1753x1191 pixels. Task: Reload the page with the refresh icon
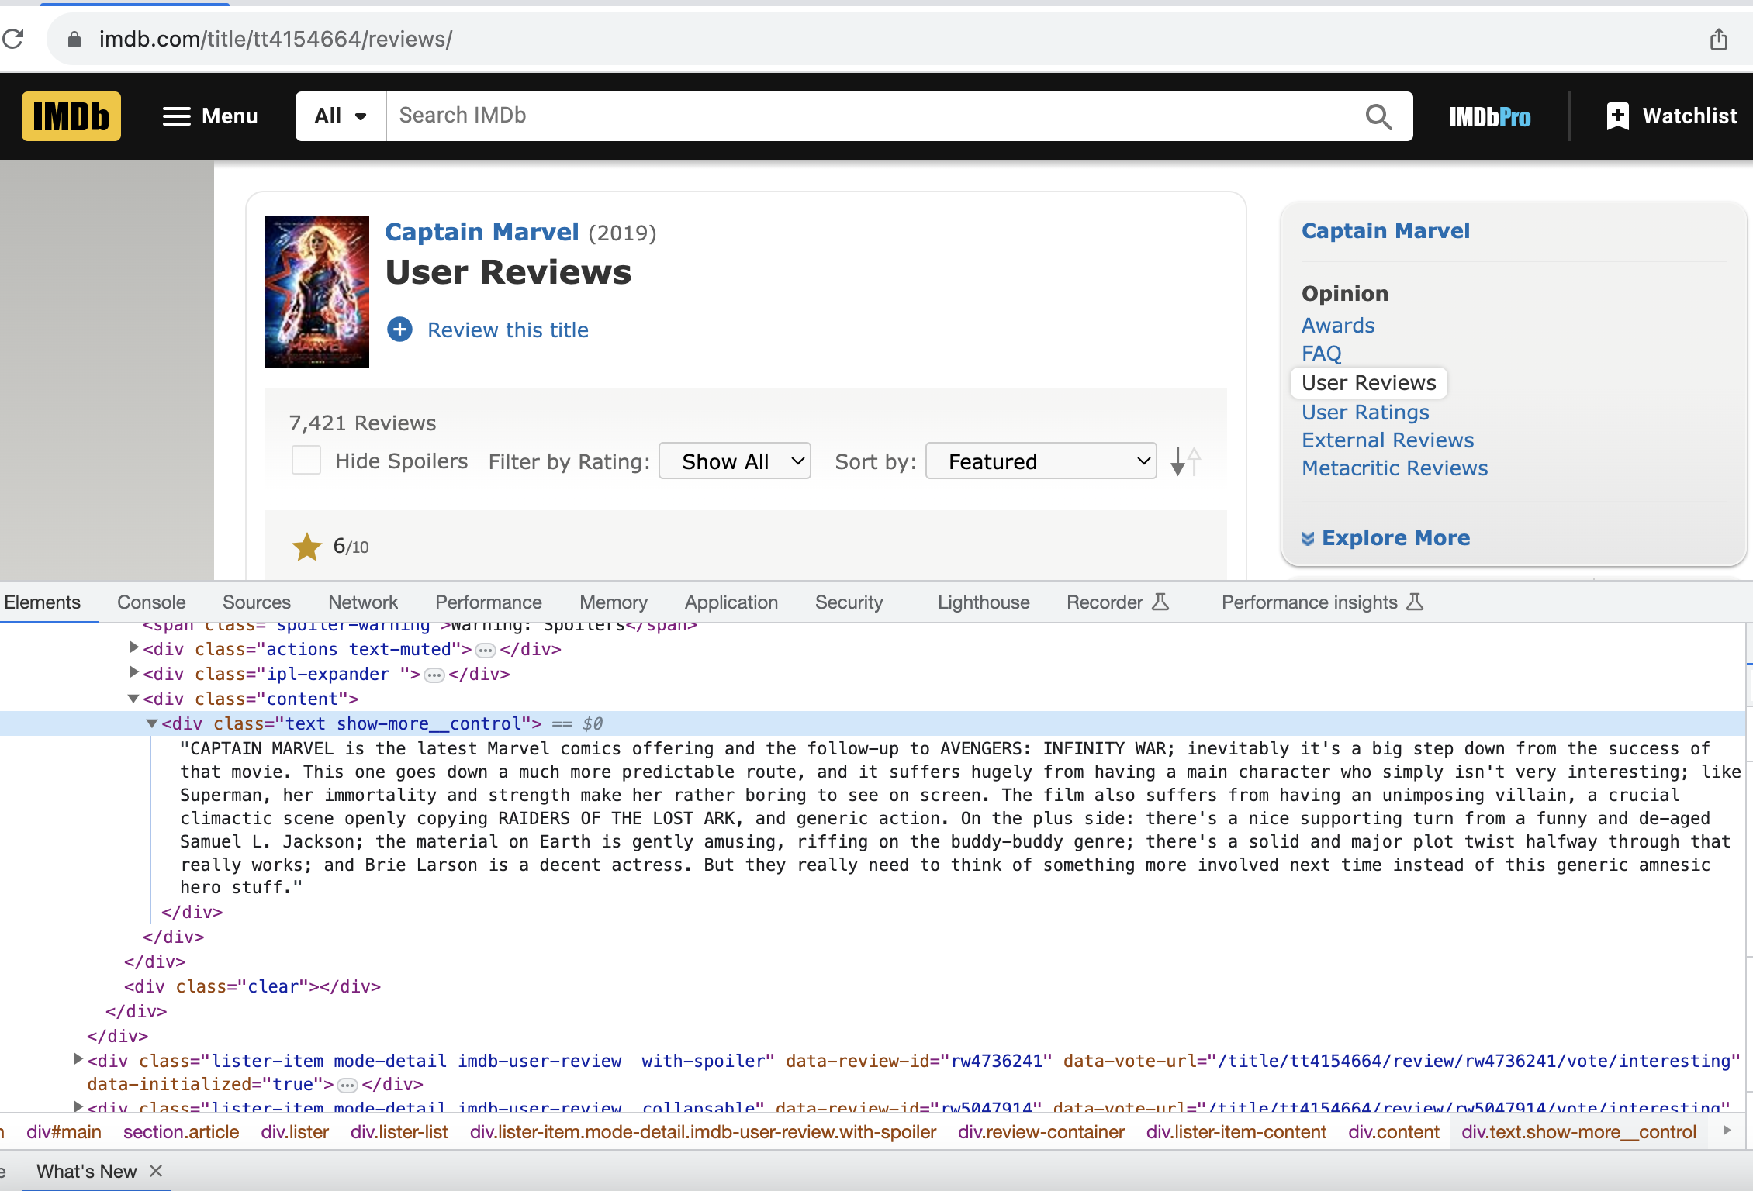tap(13, 39)
